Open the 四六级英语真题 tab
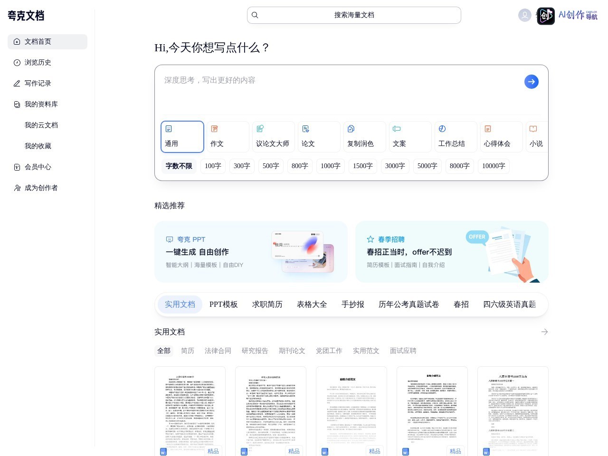The image size is (608, 456). [x=510, y=304]
